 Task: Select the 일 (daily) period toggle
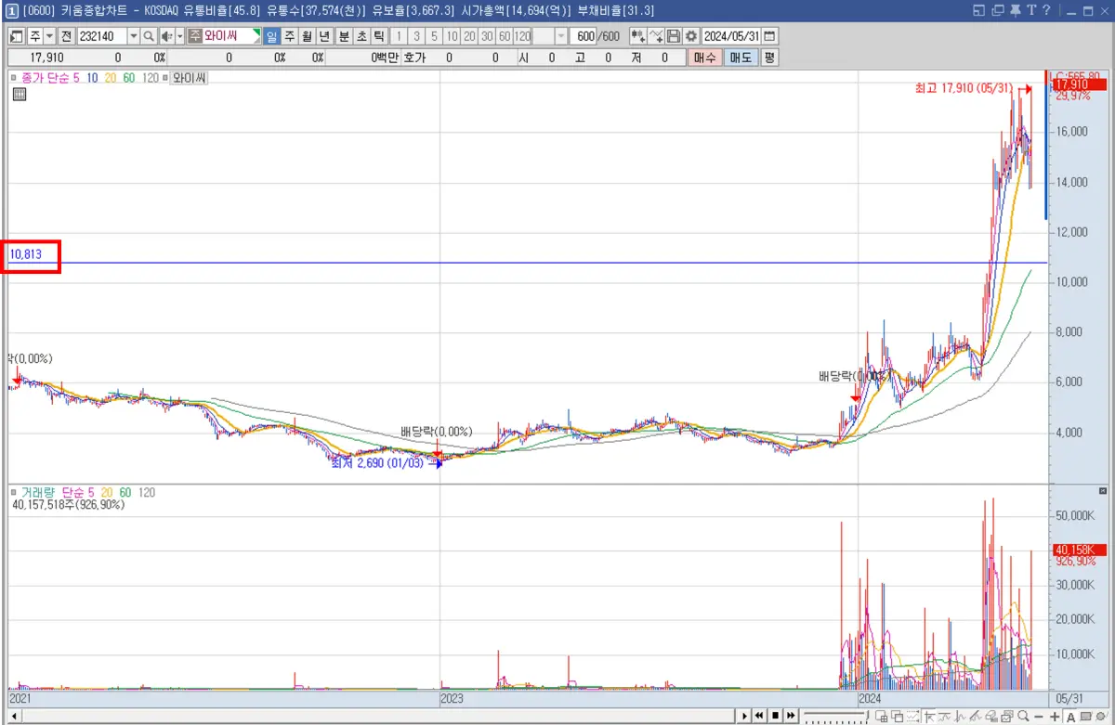point(271,36)
